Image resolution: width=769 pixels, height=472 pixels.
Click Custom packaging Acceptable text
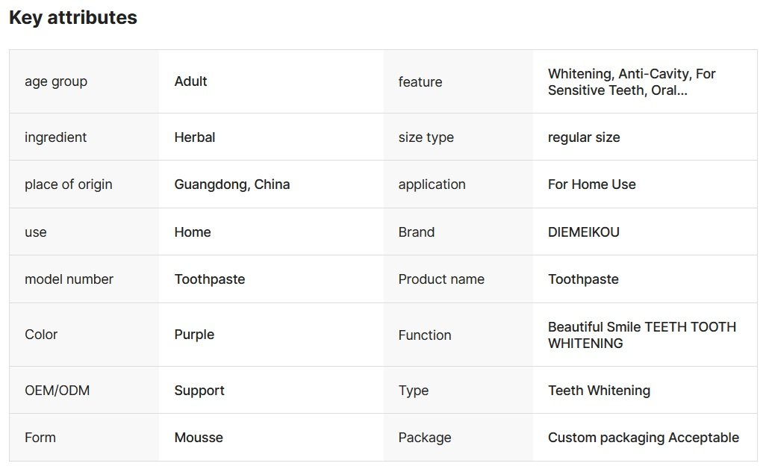pos(644,438)
